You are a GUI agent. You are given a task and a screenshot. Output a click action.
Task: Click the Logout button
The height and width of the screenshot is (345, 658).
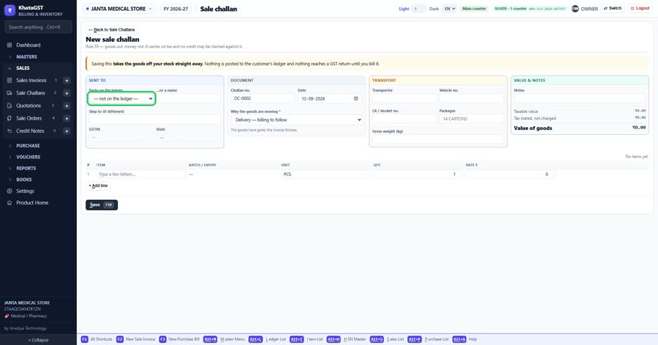[640, 8]
